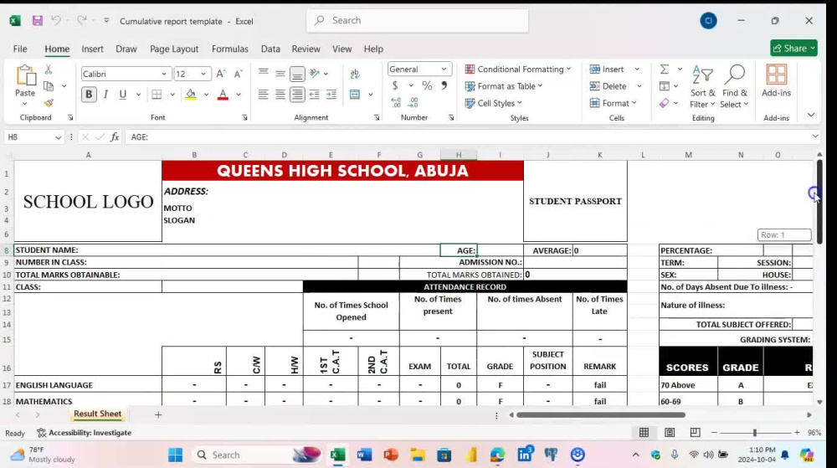
Task: Expand the formula bar
Action: pos(815,136)
